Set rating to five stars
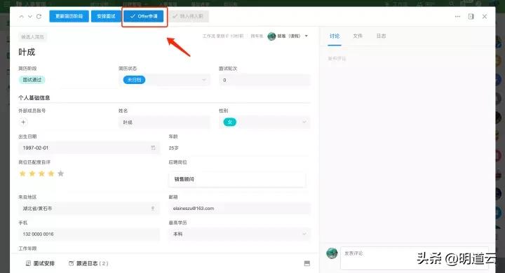 pyautogui.click(x=60, y=174)
